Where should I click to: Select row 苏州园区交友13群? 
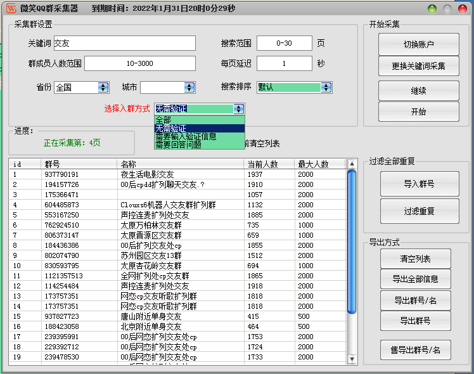tap(177, 255)
